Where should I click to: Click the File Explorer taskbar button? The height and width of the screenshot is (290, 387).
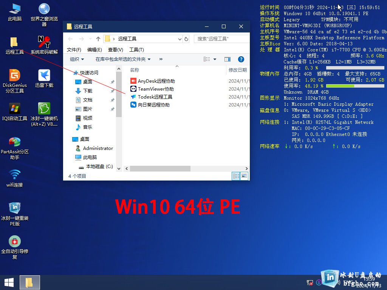(29, 282)
